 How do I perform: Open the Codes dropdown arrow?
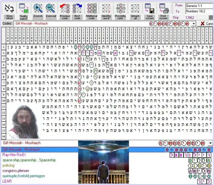tap(193, 24)
